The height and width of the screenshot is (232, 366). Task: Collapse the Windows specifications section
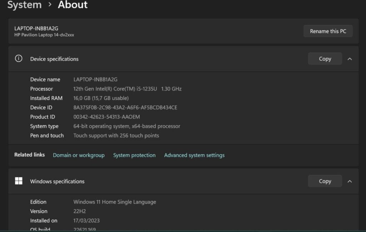point(350,181)
